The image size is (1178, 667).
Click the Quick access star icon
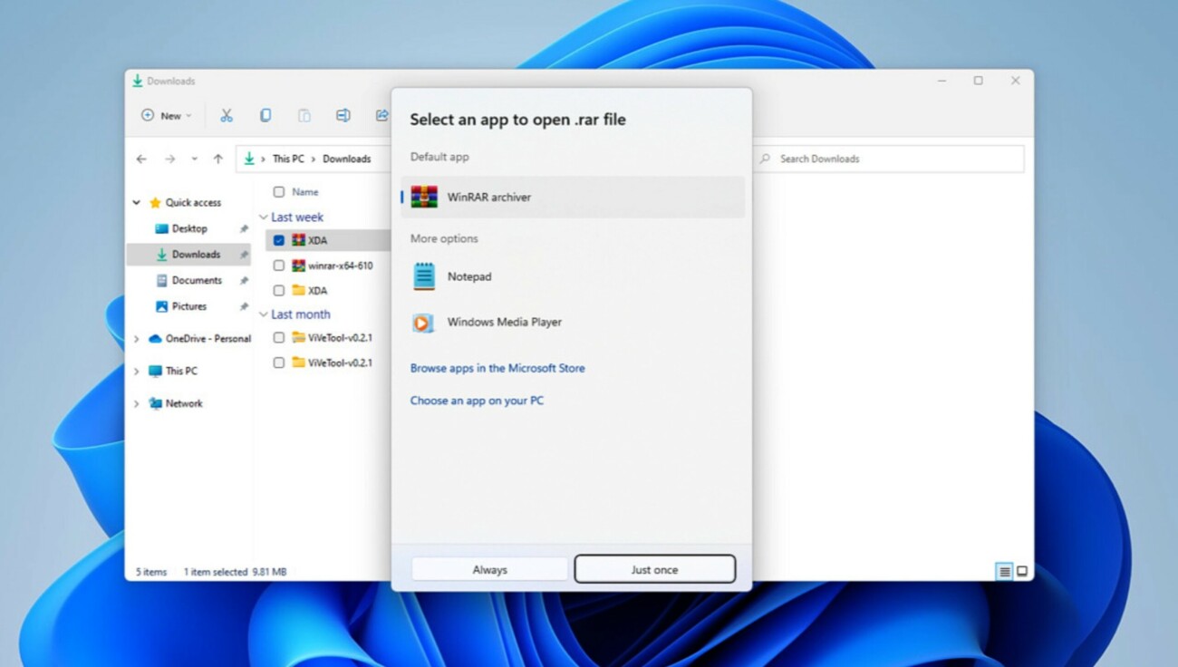155,203
